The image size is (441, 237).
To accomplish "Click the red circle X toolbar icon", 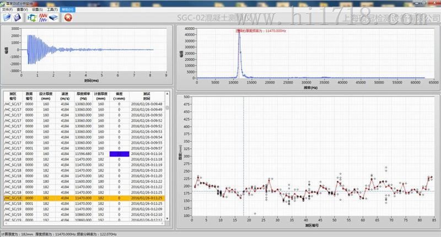I will pos(68,18).
